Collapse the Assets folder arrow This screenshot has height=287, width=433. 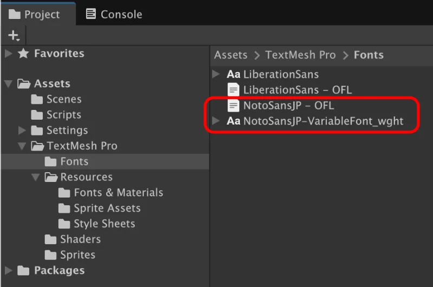coord(9,84)
